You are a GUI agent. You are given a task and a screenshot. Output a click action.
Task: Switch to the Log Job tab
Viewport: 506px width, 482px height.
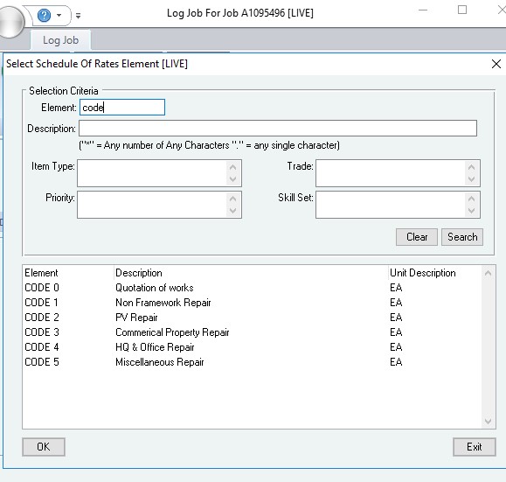coord(60,40)
